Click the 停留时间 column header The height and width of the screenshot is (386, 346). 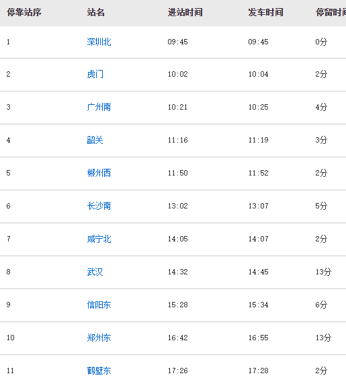click(331, 12)
